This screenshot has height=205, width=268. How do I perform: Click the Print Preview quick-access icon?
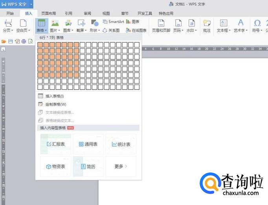point(30,41)
